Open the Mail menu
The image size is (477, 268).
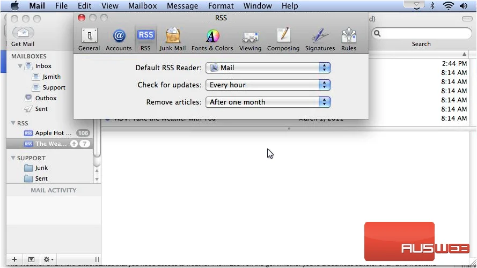37,6
